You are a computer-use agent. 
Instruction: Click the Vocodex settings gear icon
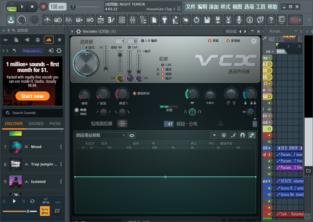coord(79,31)
